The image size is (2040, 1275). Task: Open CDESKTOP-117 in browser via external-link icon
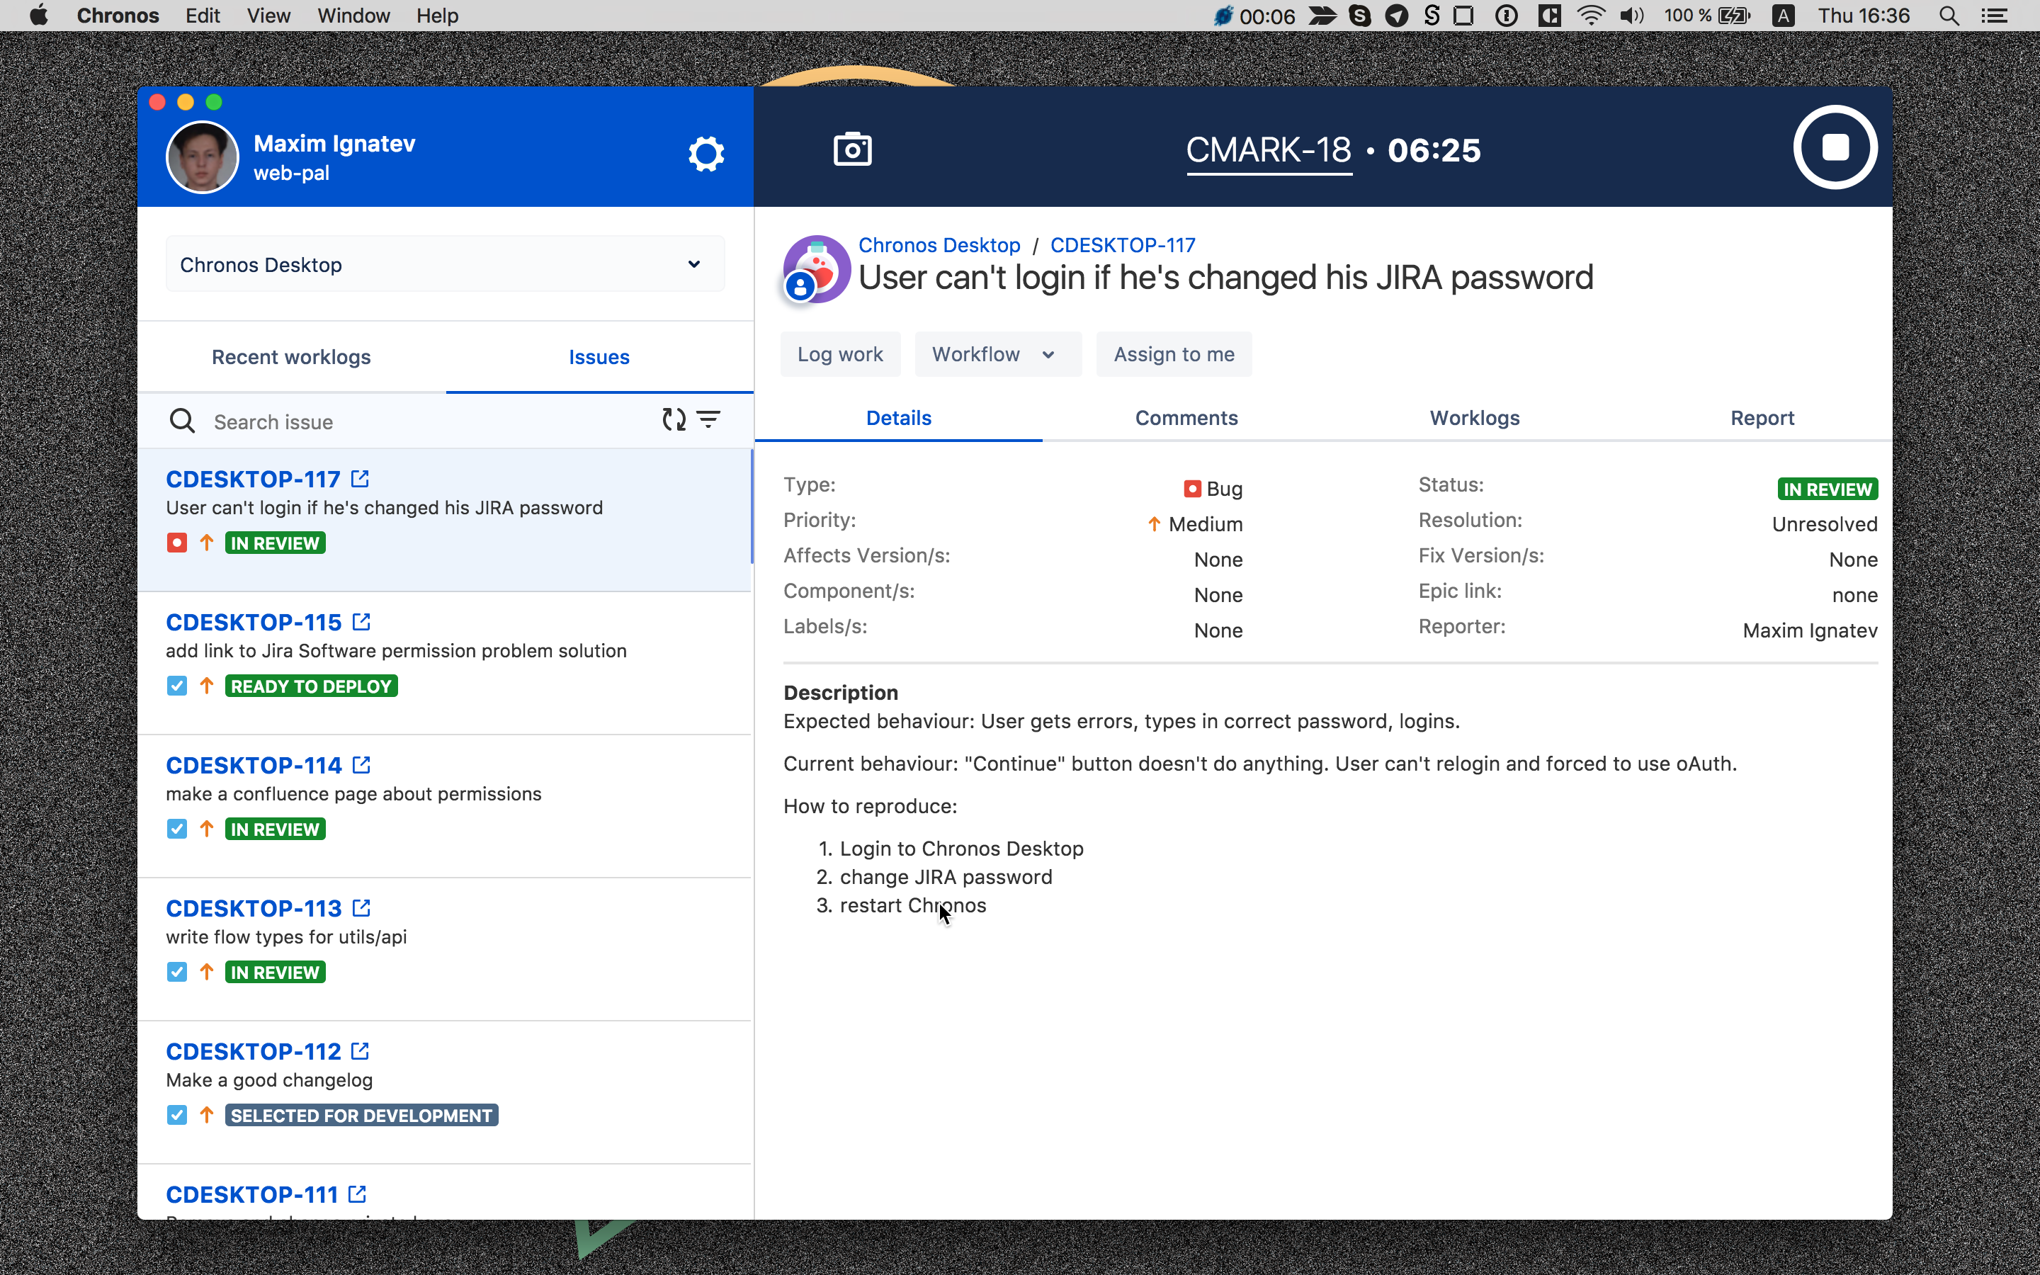click(x=360, y=479)
